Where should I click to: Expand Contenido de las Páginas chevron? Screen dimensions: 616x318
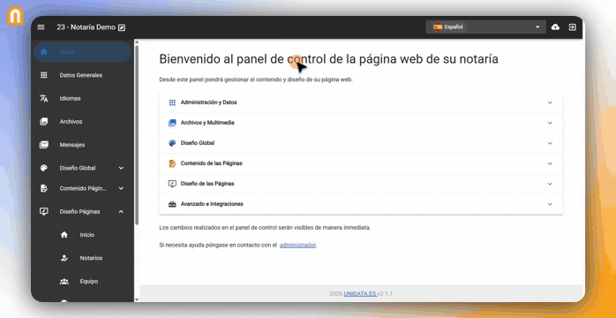click(x=550, y=163)
